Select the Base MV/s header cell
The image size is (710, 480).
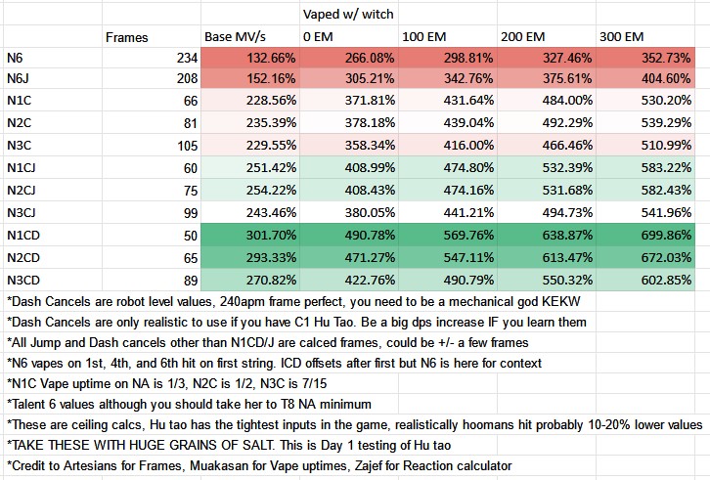(233, 37)
